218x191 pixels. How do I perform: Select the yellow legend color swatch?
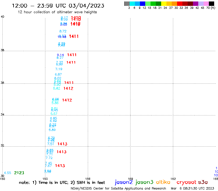tap(164, 4)
